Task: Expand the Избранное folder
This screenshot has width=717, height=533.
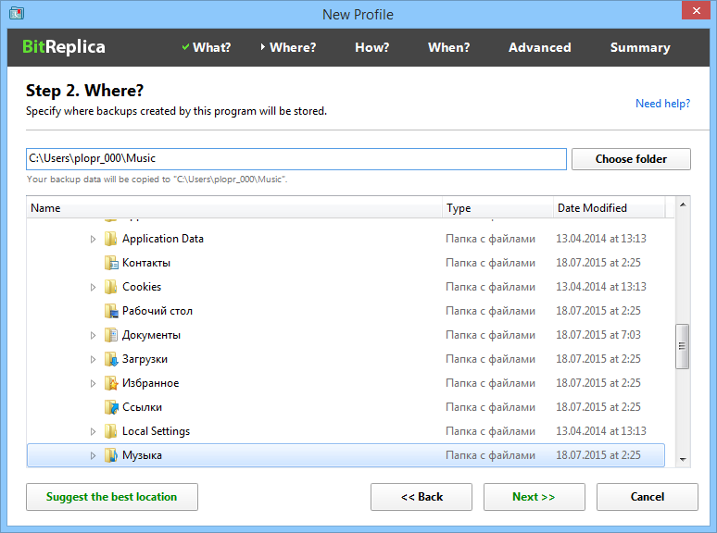Action: pos(93,384)
